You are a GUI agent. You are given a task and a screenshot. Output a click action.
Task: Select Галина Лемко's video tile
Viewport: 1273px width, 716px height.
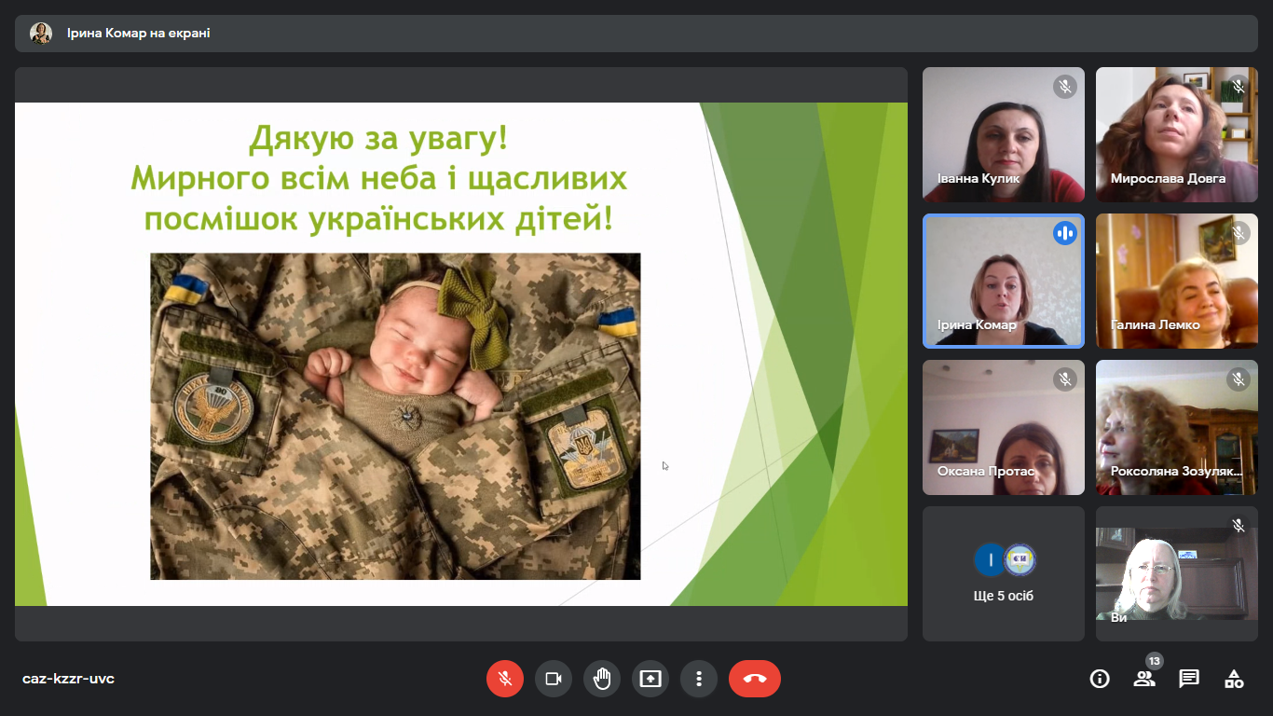1176,281
